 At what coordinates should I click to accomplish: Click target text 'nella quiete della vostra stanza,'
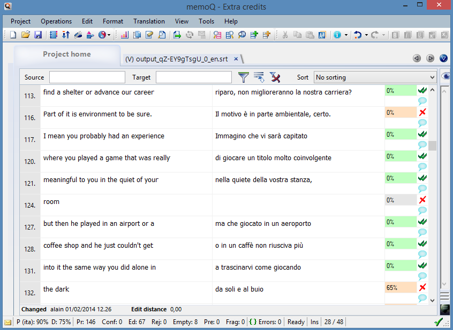tap(263, 180)
